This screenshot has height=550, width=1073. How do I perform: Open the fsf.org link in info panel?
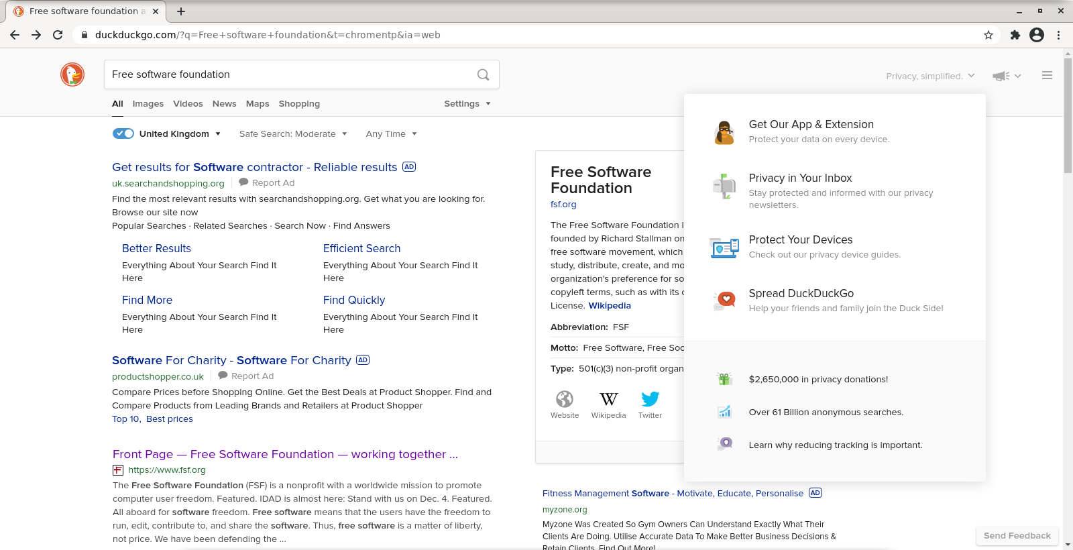click(563, 205)
